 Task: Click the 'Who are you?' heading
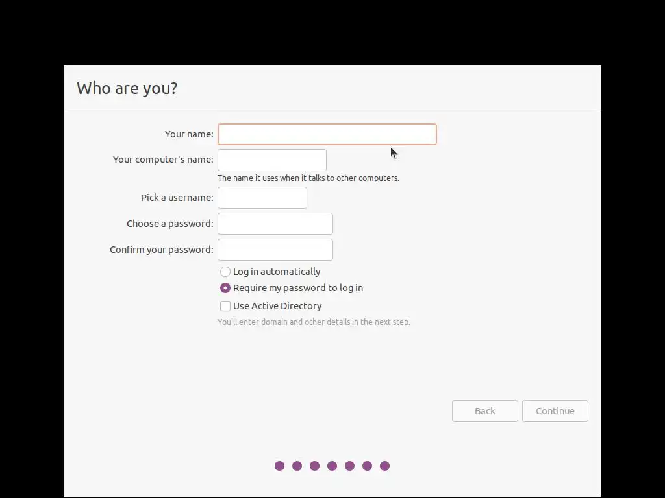(x=127, y=88)
